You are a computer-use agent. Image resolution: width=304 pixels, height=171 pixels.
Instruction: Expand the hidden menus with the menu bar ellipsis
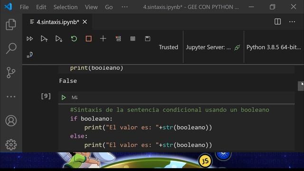point(124,7)
